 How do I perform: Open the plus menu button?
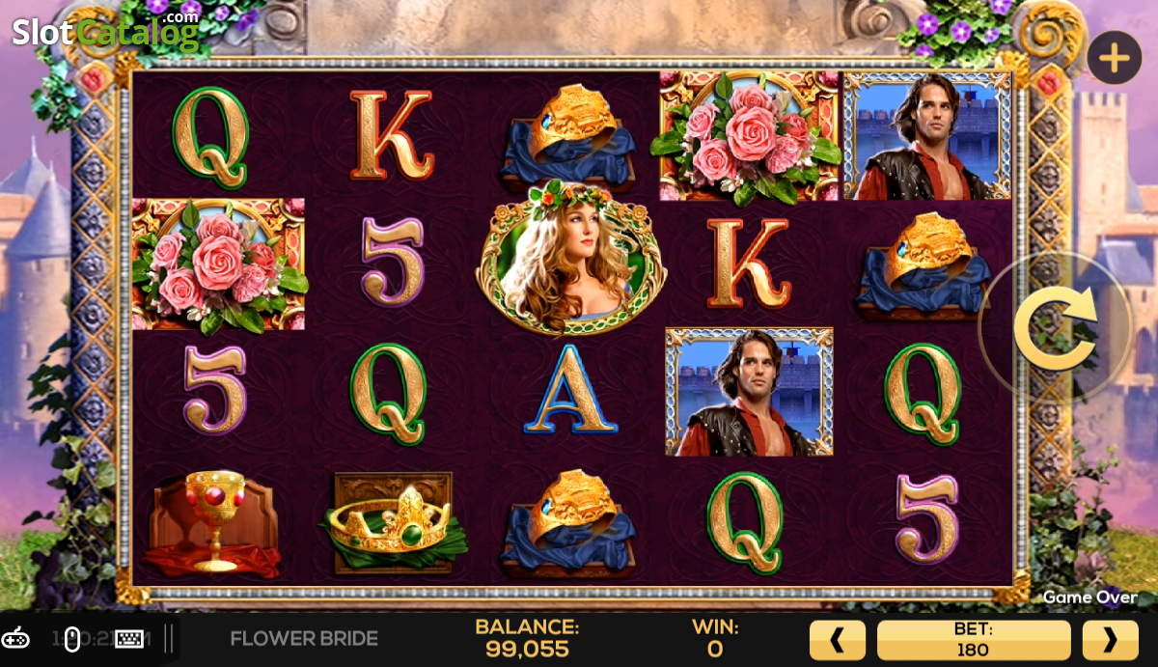point(1114,58)
